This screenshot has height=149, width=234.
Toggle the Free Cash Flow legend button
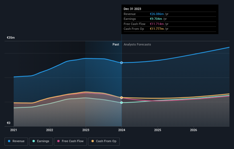(70, 141)
